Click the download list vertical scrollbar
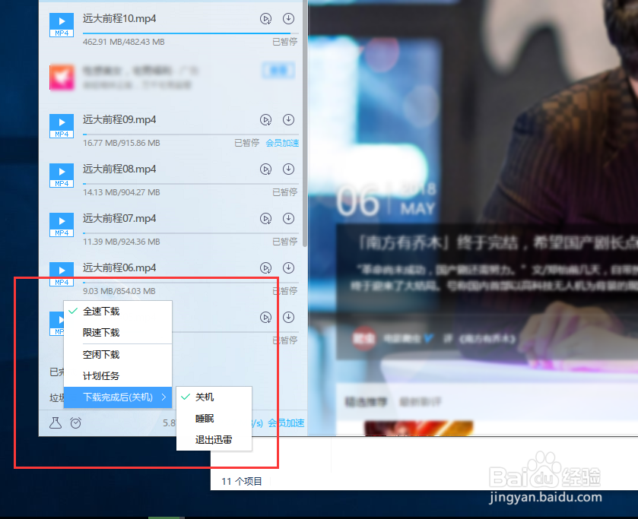Viewport: 638px width, 519px height. coord(305,122)
